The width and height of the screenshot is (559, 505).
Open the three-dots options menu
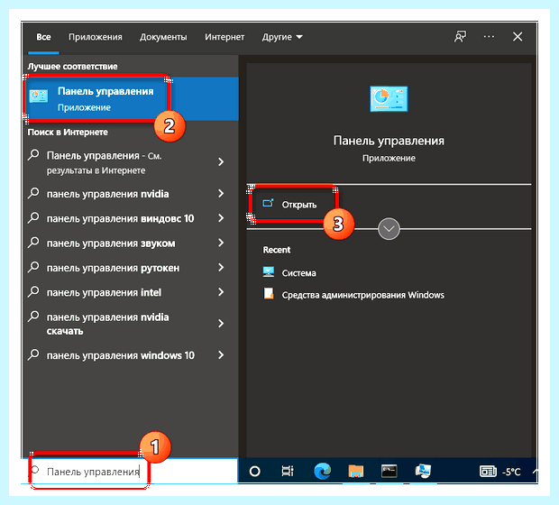[x=489, y=36]
